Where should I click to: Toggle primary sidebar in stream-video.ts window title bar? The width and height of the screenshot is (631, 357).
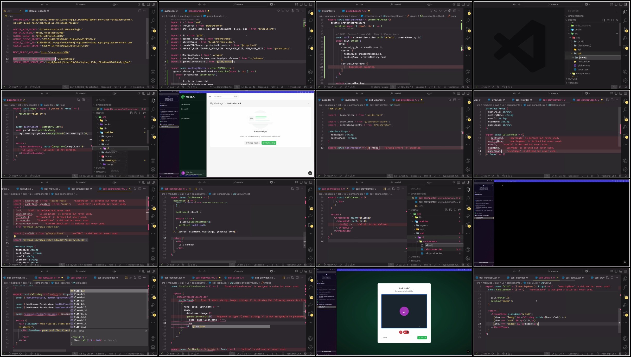pos(144,4)
